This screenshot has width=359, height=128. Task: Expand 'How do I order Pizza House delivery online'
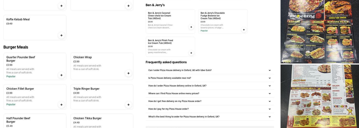(270, 86)
